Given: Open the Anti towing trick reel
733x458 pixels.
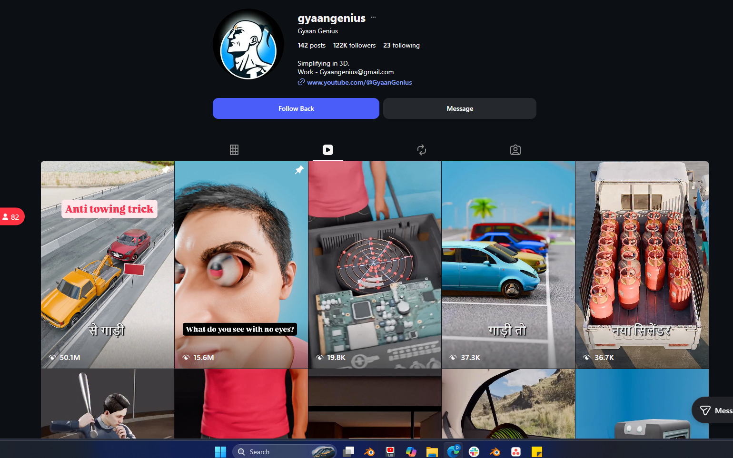Looking at the screenshot, I should point(108,265).
